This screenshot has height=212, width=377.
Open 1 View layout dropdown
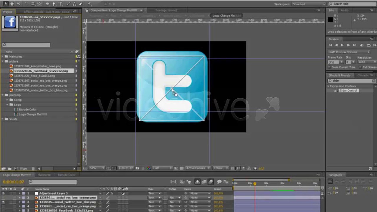(x=221, y=168)
